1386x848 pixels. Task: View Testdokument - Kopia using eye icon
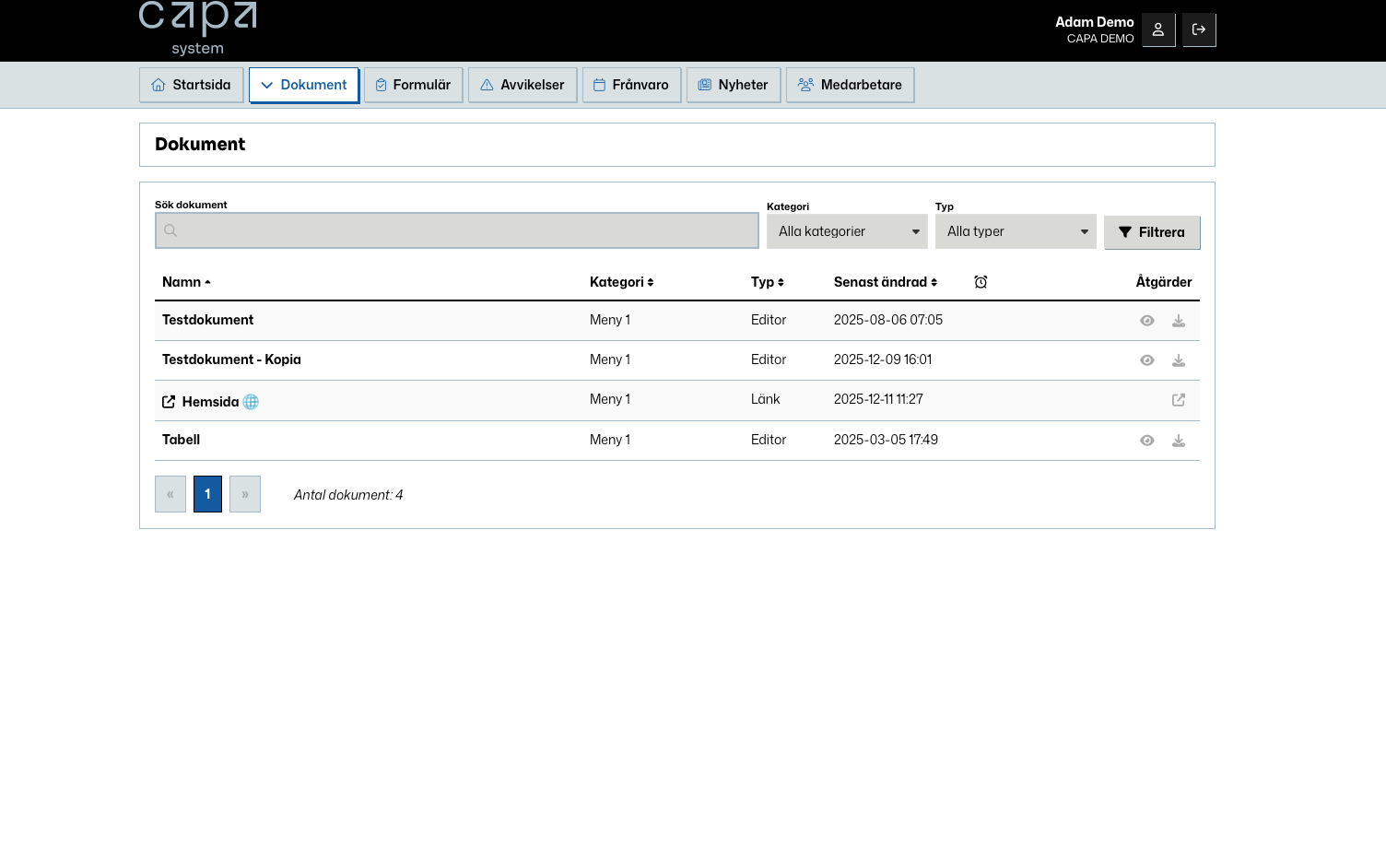1146,360
